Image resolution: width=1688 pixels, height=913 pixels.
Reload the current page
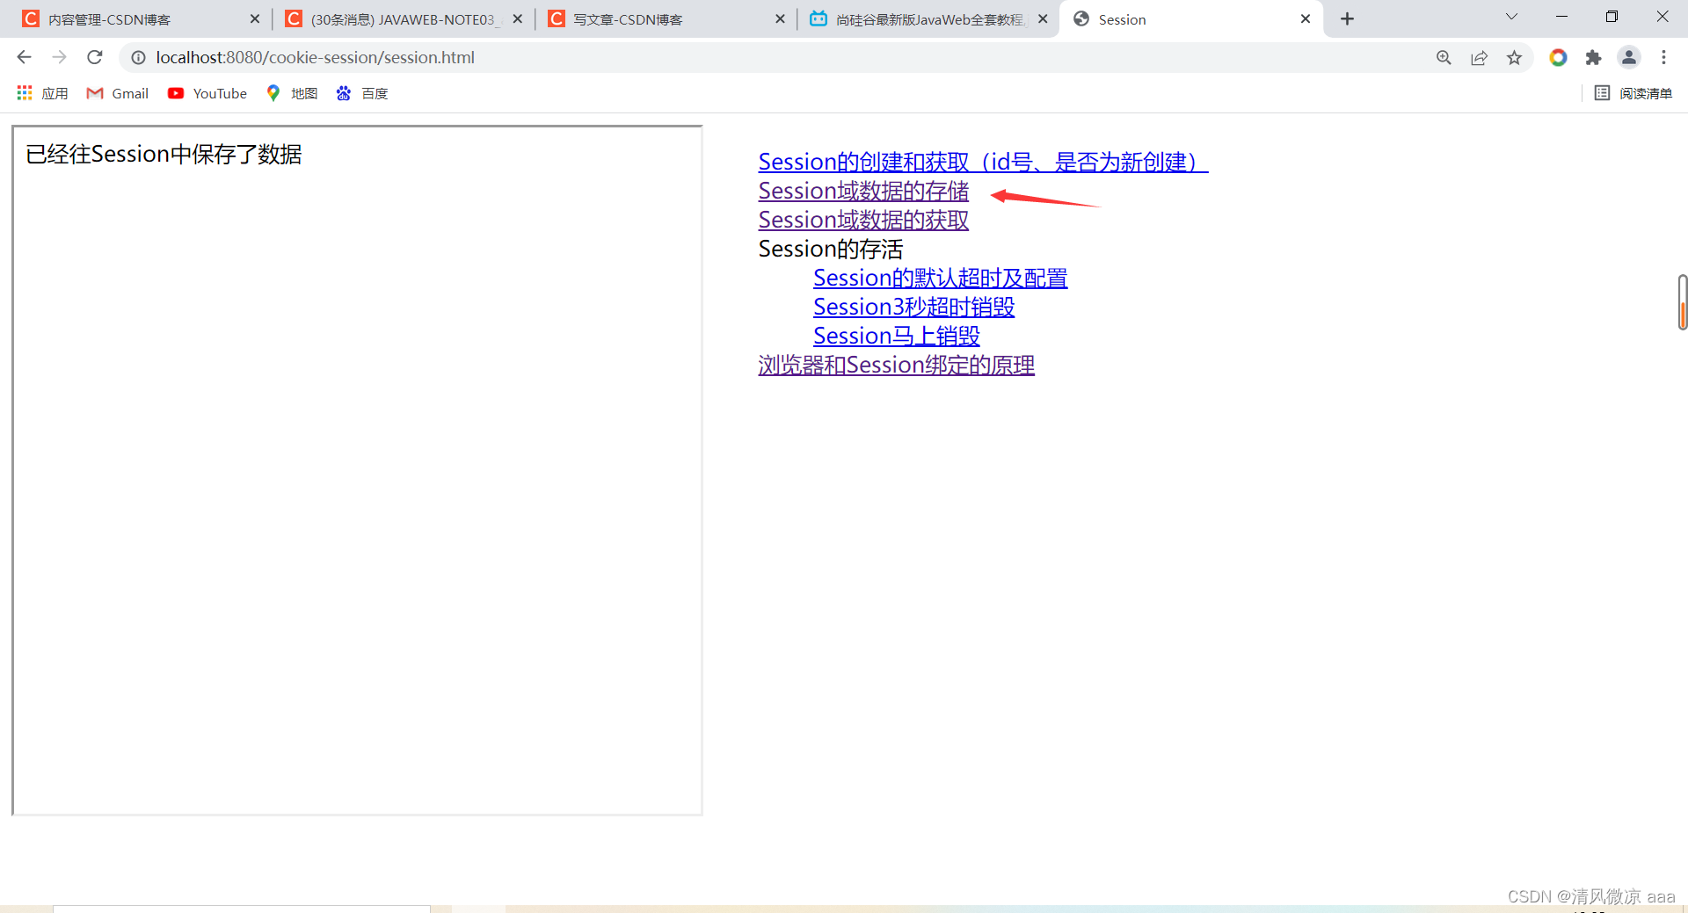coord(95,57)
